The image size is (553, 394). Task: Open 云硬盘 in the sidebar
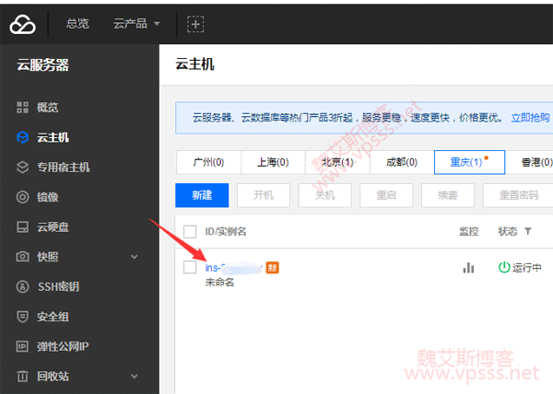pyautogui.click(x=53, y=226)
